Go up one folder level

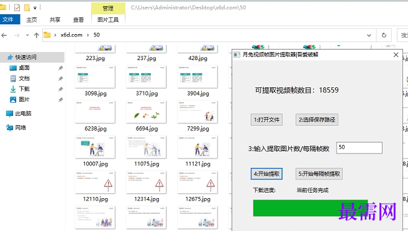pos(37,35)
